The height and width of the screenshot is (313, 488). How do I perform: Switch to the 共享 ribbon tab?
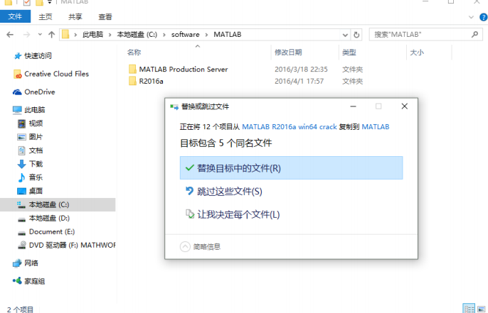pos(75,17)
